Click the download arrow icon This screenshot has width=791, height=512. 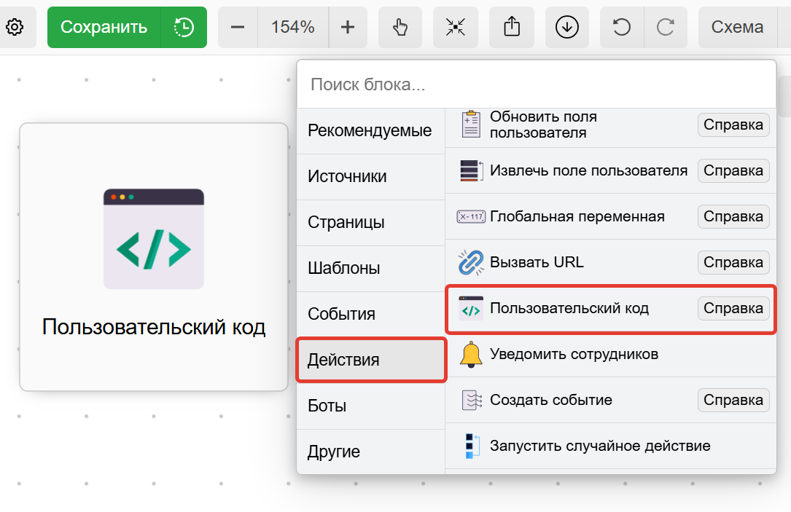566,28
